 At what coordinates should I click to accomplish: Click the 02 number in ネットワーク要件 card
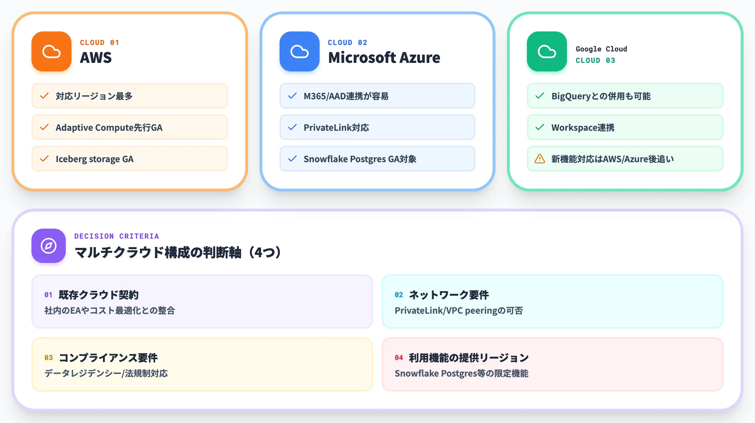399,295
